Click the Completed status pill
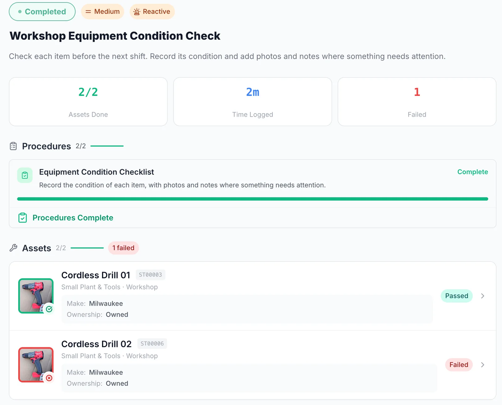Image resolution: width=502 pixels, height=405 pixels. pyautogui.click(x=42, y=12)
